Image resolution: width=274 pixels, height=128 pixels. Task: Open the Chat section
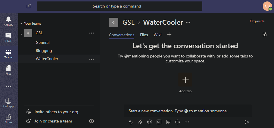coord(8,37)
